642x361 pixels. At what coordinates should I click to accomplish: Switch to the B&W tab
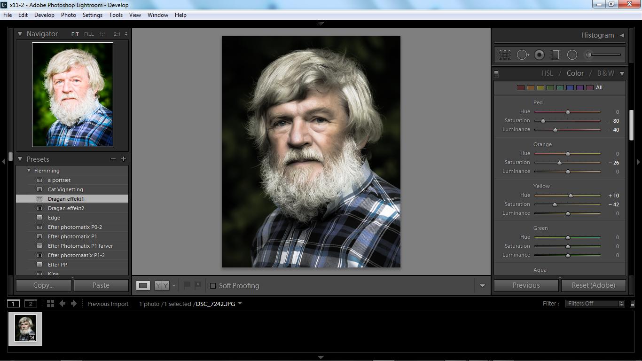coord(605,73)
